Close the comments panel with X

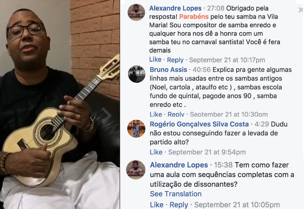(x=301, y=10)
